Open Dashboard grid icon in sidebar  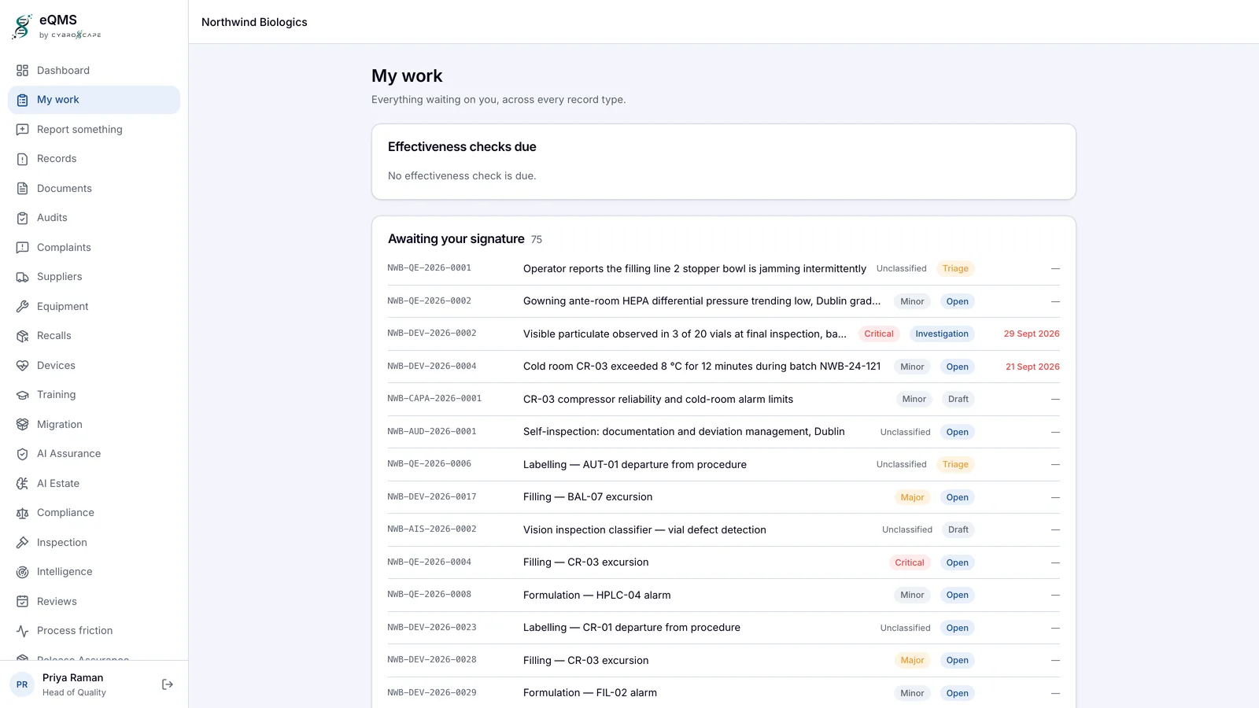point(22,70)
